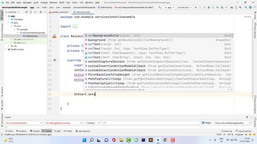Toggle the Project tool window side tab
The image size is (257, 144).
click(2, 15)
